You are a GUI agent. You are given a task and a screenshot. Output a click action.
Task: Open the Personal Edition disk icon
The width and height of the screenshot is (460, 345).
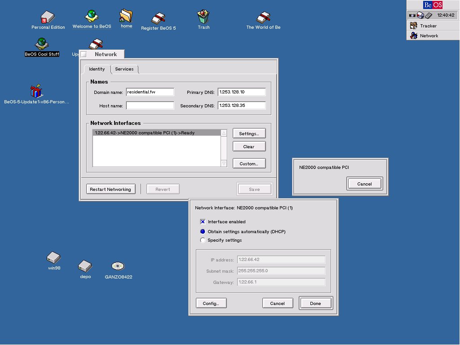pos(48,18)
